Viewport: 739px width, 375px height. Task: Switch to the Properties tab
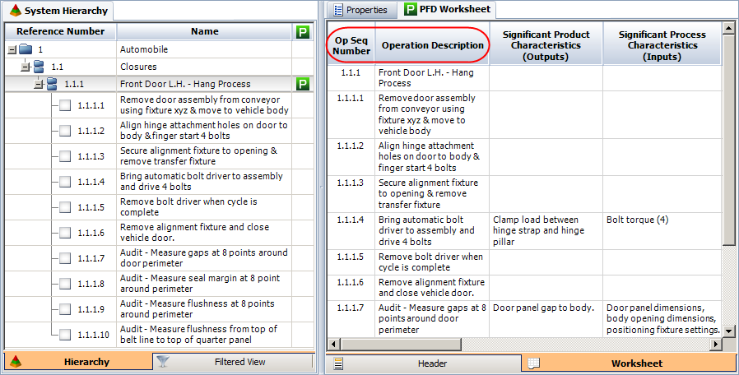pos(360,10)
